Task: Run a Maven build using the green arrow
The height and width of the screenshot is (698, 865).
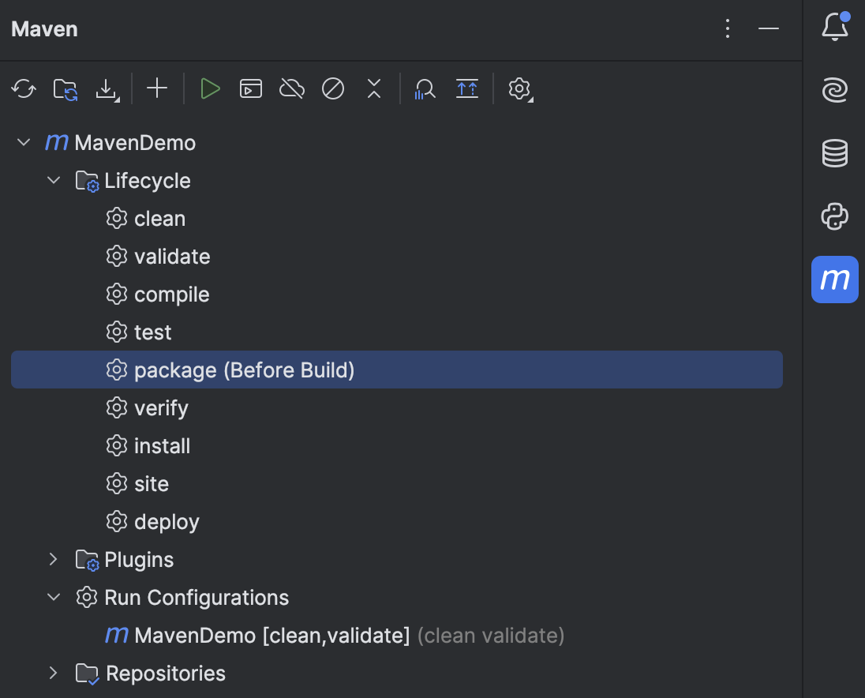Action: tap(210, 88)
